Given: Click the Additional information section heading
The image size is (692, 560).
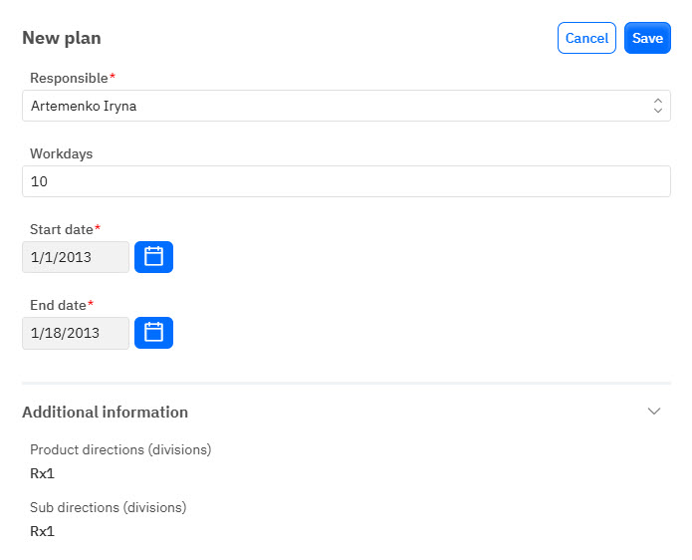Looking at the screenshot, I should coord(105,412).
